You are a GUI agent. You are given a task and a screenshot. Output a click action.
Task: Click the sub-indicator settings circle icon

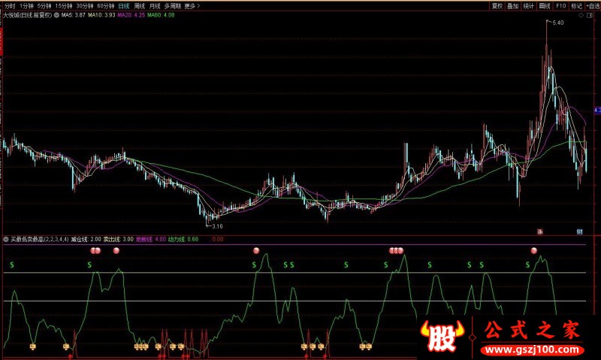(x=7, y=239)
